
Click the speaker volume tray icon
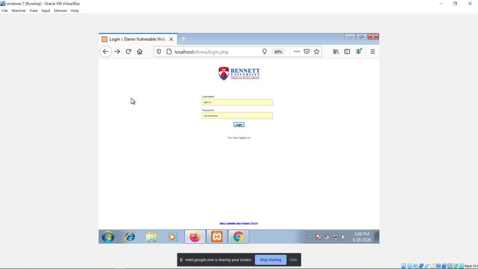(344, 237)
